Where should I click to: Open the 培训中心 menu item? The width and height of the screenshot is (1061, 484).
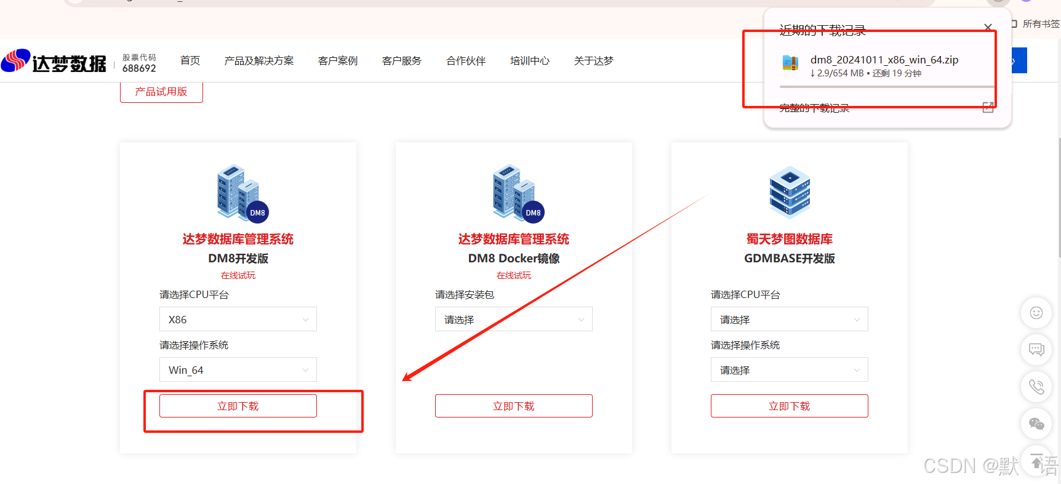530,60
